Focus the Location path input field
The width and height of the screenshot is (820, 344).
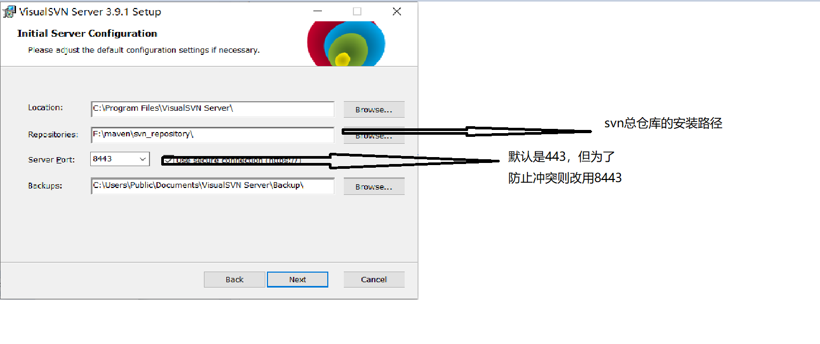212,109
